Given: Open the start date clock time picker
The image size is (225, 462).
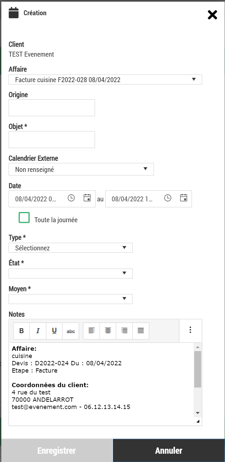Looking at the screenshot, I should point(71,198).
